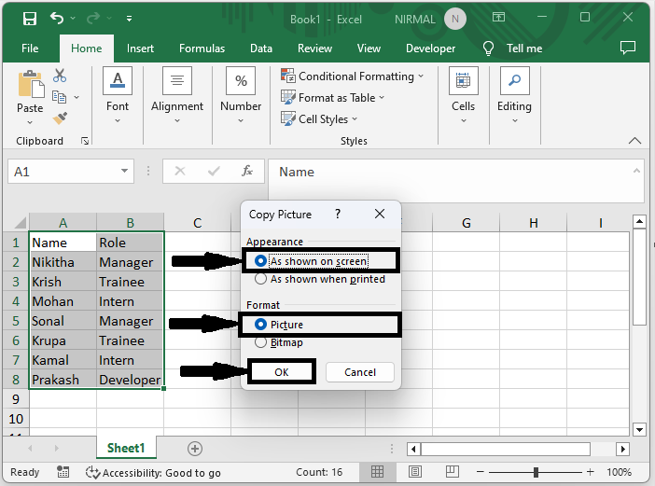Click the 100% zoom level
Image resolution: width=655 pixels, height=486 pixels.
(619, 472)
